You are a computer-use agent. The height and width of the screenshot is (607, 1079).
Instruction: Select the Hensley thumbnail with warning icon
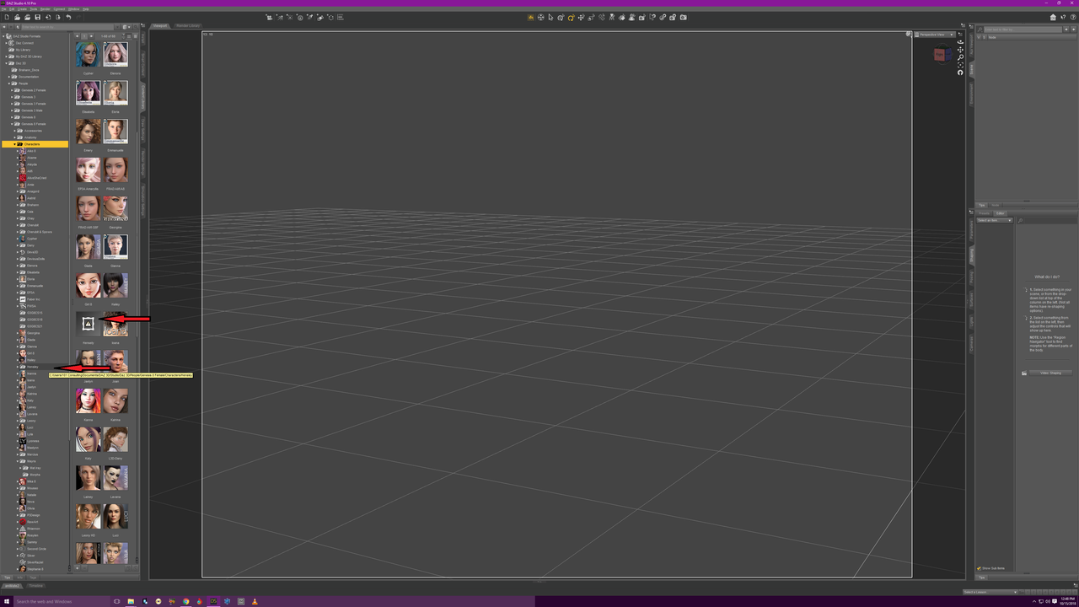(x=89, y=324)
